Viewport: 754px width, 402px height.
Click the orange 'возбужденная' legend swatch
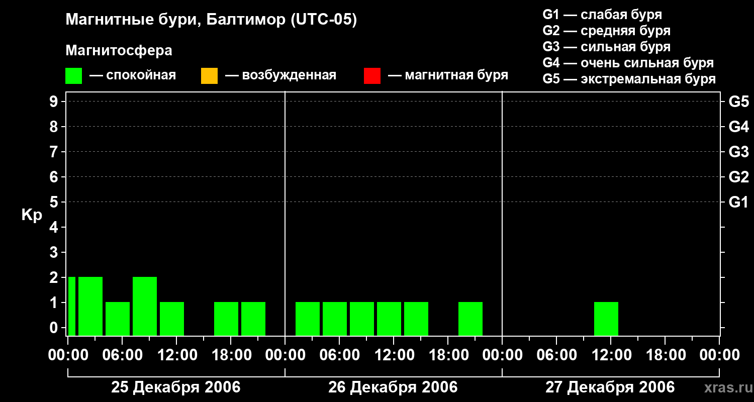pos(209,76)
